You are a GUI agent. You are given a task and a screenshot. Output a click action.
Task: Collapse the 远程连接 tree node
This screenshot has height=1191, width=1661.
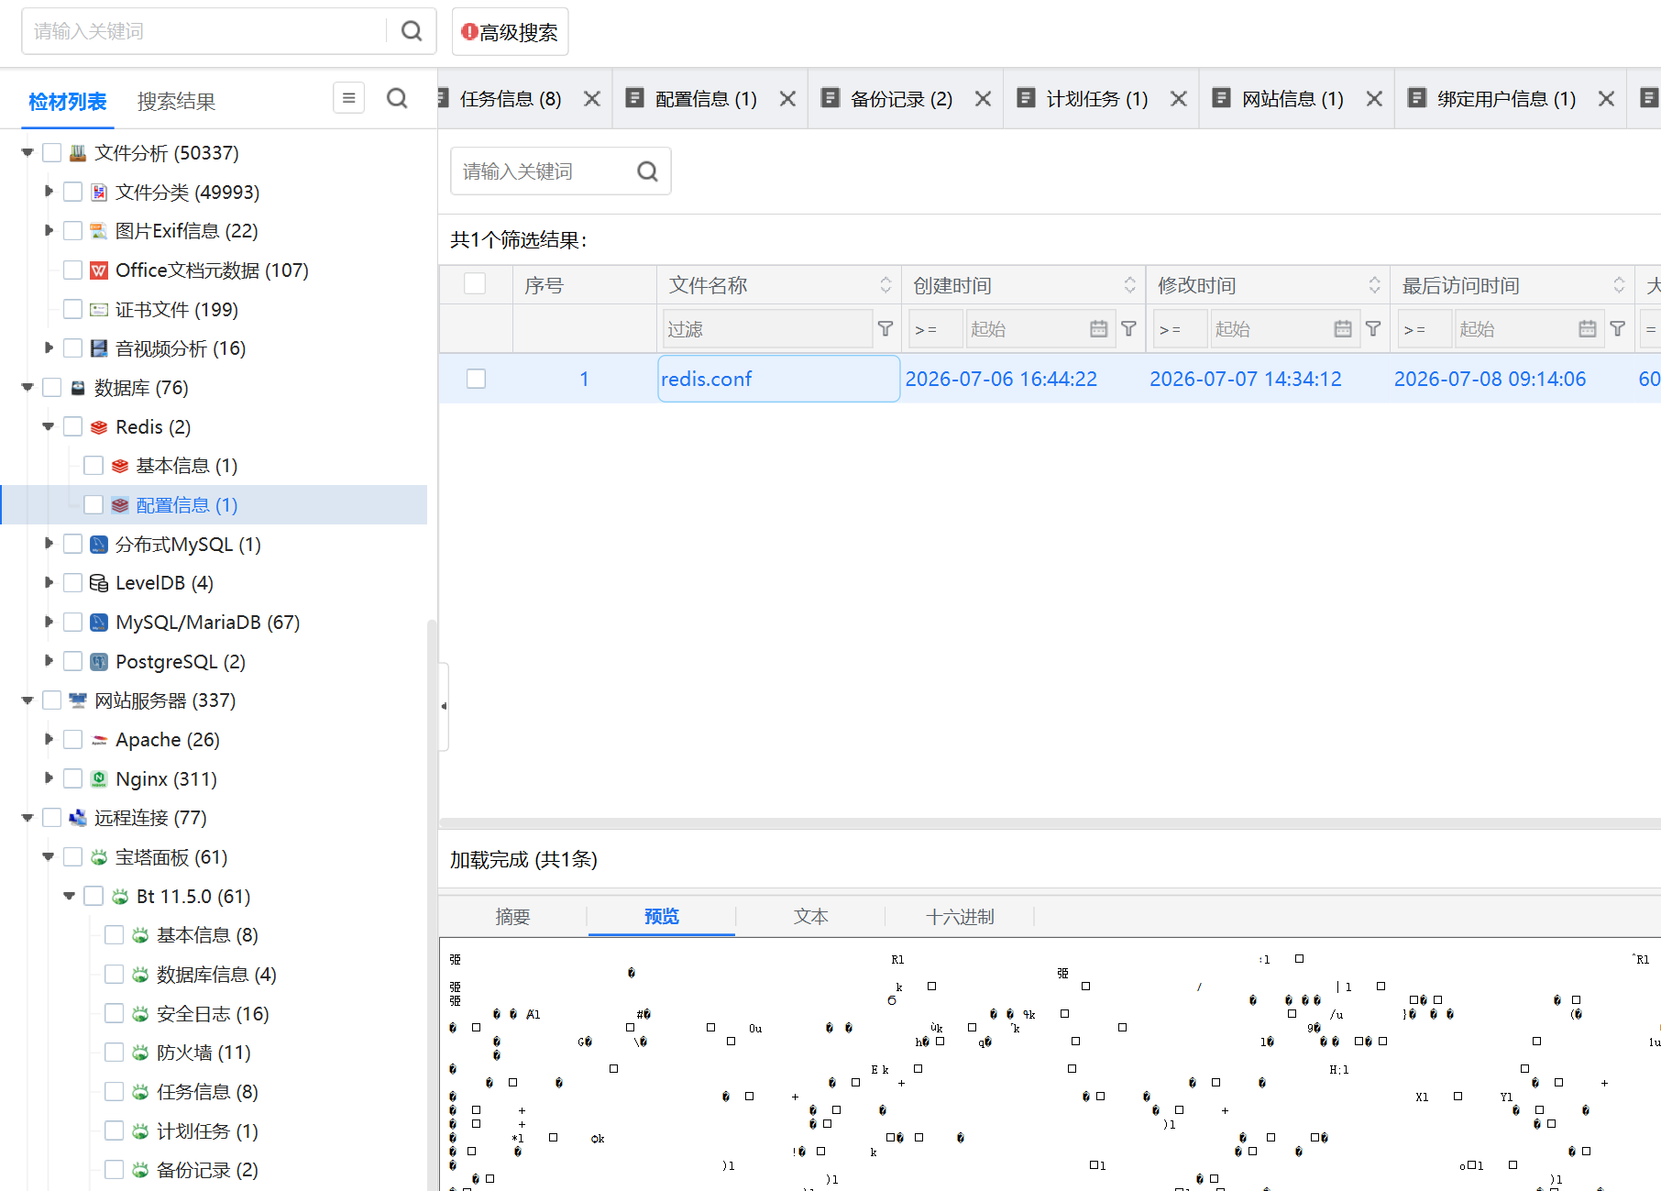[x=27, y=818]
